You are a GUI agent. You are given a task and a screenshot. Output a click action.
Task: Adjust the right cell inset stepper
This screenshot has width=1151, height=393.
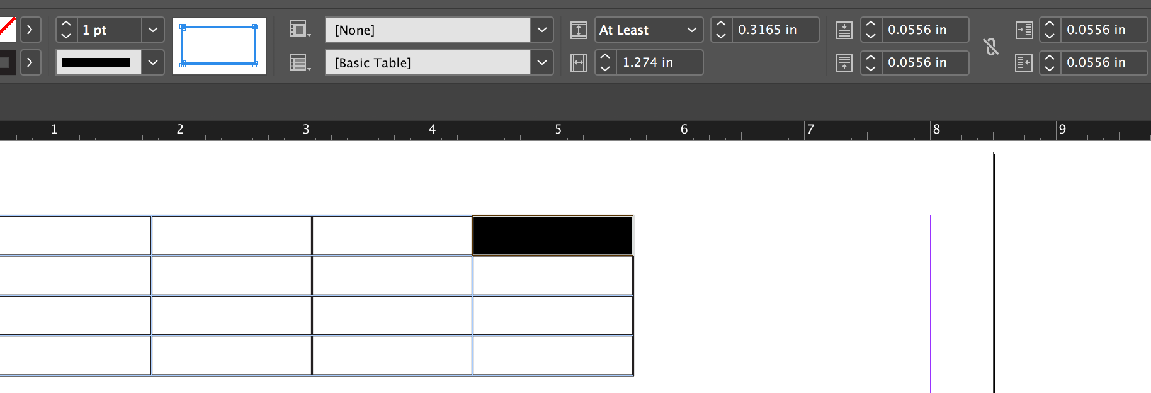point(1050,62)
